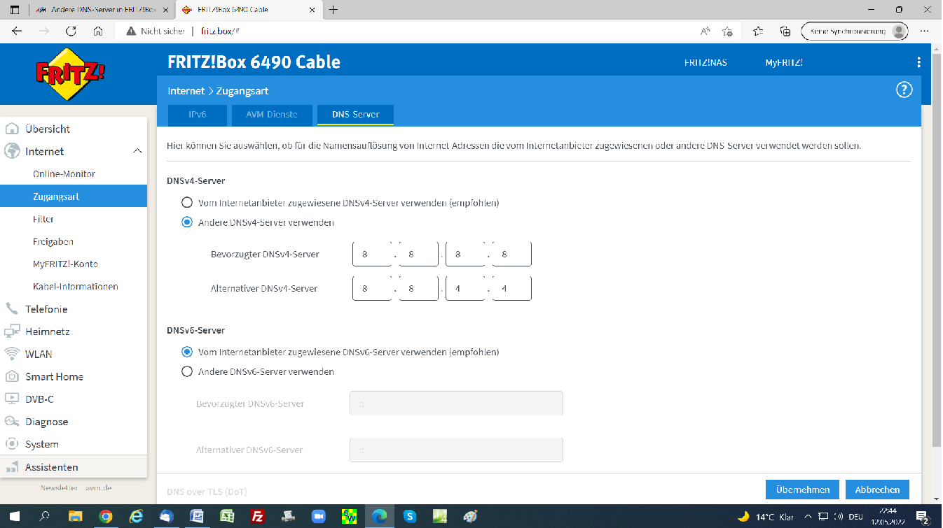Go back to the previous page

point(17,31)
